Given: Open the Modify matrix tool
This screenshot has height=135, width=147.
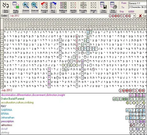Looking at the screenshot, I should tap(16, 5).
